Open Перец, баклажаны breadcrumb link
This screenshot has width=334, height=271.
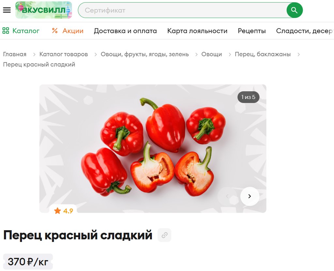pos(263,54)
